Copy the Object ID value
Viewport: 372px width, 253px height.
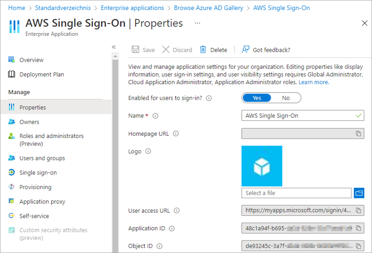[358, 246]
